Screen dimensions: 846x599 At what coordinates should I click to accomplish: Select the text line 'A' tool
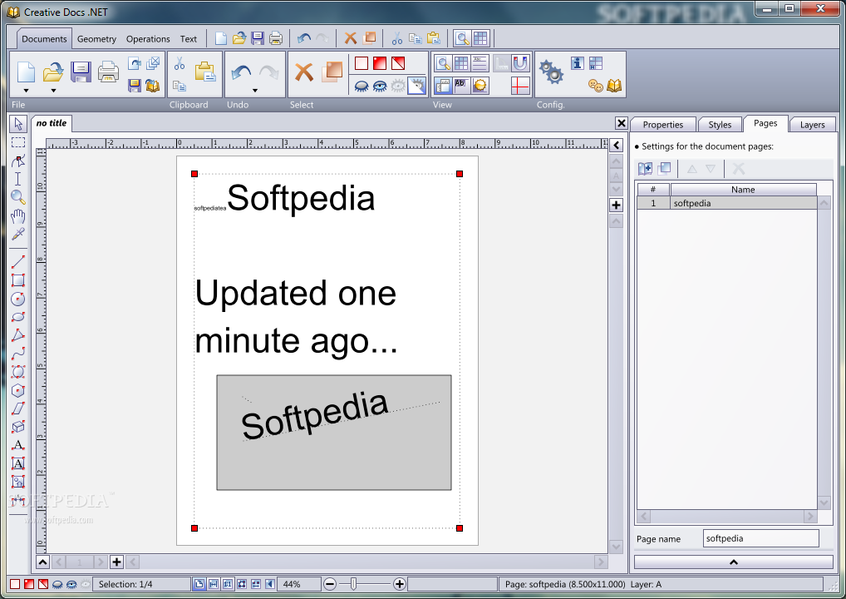(18, 445)
